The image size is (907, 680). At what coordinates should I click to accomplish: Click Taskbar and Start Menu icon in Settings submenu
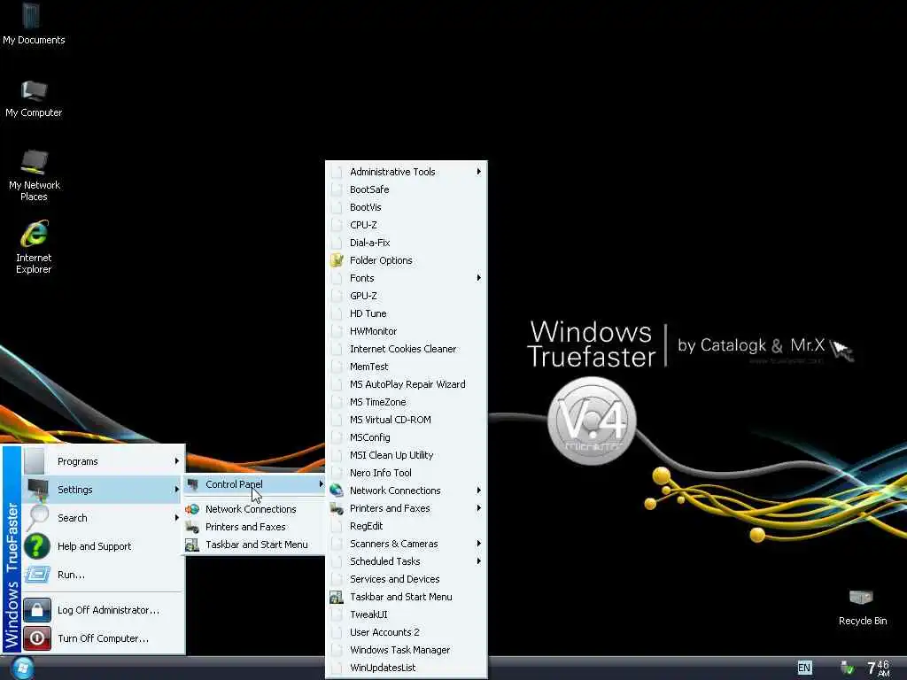[x=192, y=545]
